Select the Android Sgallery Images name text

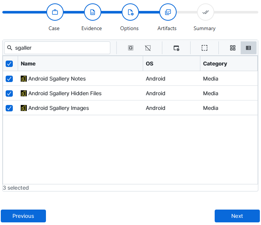(59, 108)
